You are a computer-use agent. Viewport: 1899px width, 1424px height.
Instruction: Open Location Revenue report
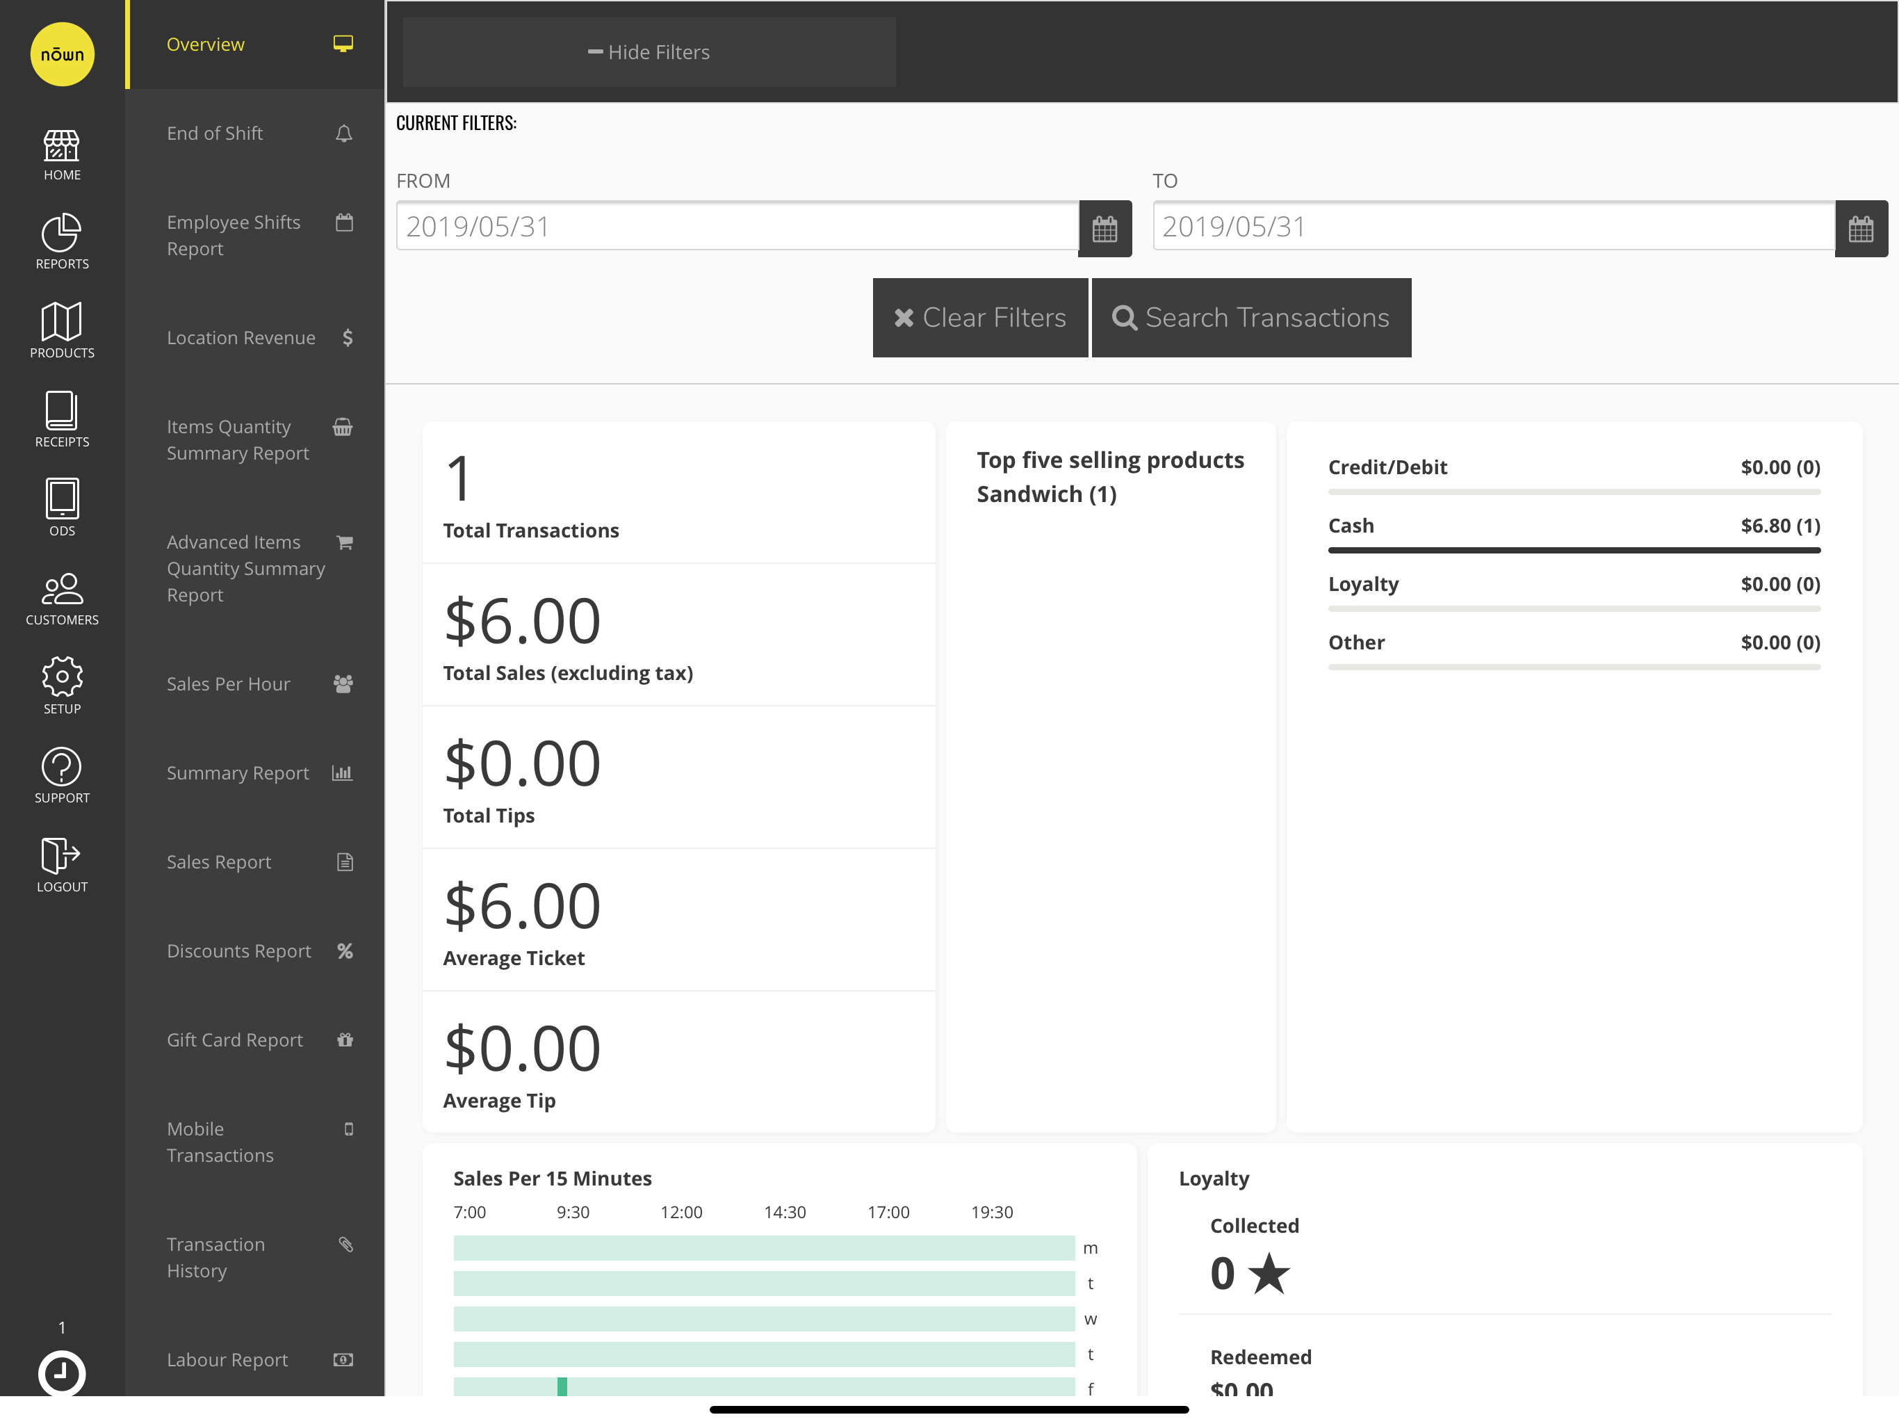(x=255, y=337)
